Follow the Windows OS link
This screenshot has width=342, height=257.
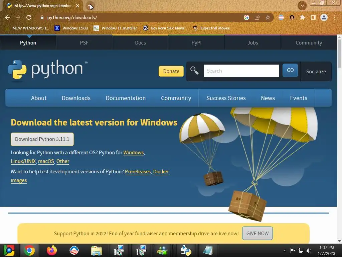tap(134, 153)
